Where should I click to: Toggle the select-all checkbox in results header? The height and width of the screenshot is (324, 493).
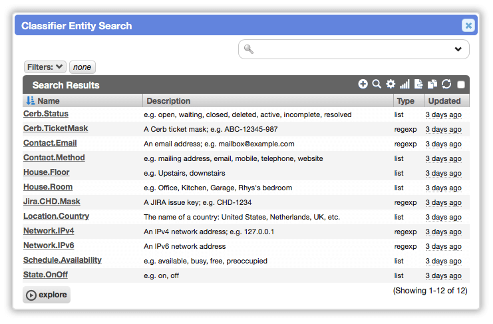(461, 84)
